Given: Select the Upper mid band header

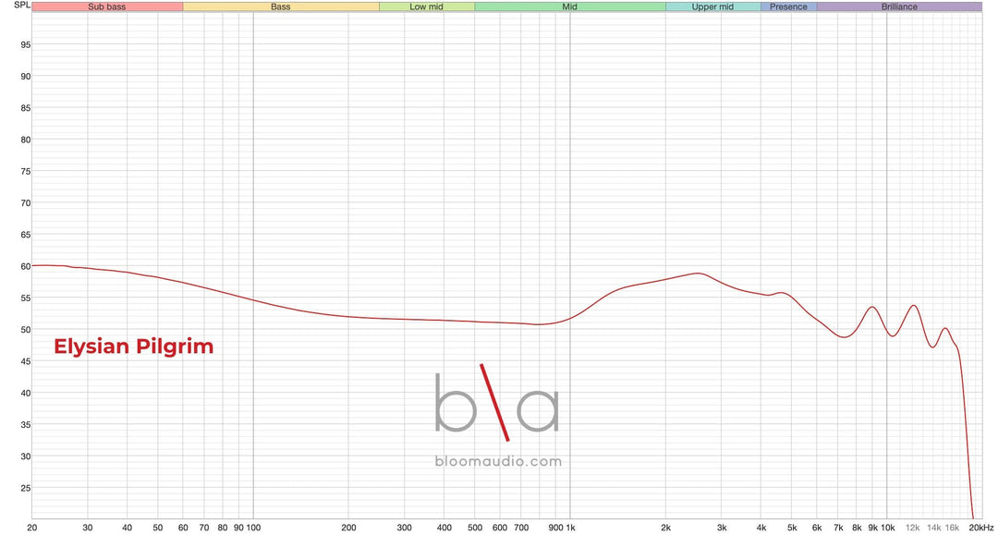Looking at the screenshot, I should [712, 6].
